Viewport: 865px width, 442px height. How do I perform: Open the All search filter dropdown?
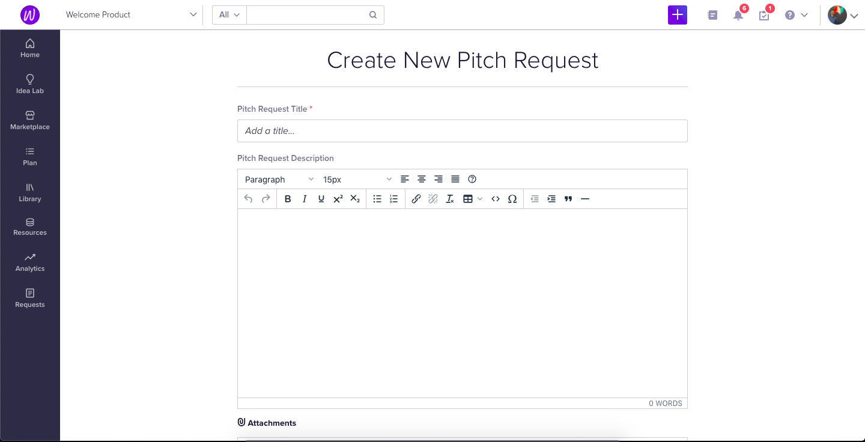[x=229, y=15]
